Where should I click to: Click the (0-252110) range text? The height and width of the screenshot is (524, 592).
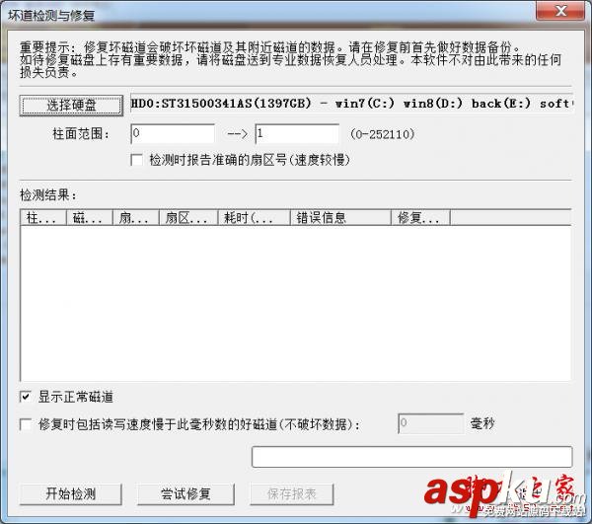383,134
